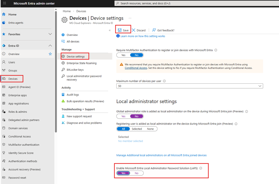279x184 pixels.
Task: Set LAPS toggle to No
Action: tap(136, 173)
